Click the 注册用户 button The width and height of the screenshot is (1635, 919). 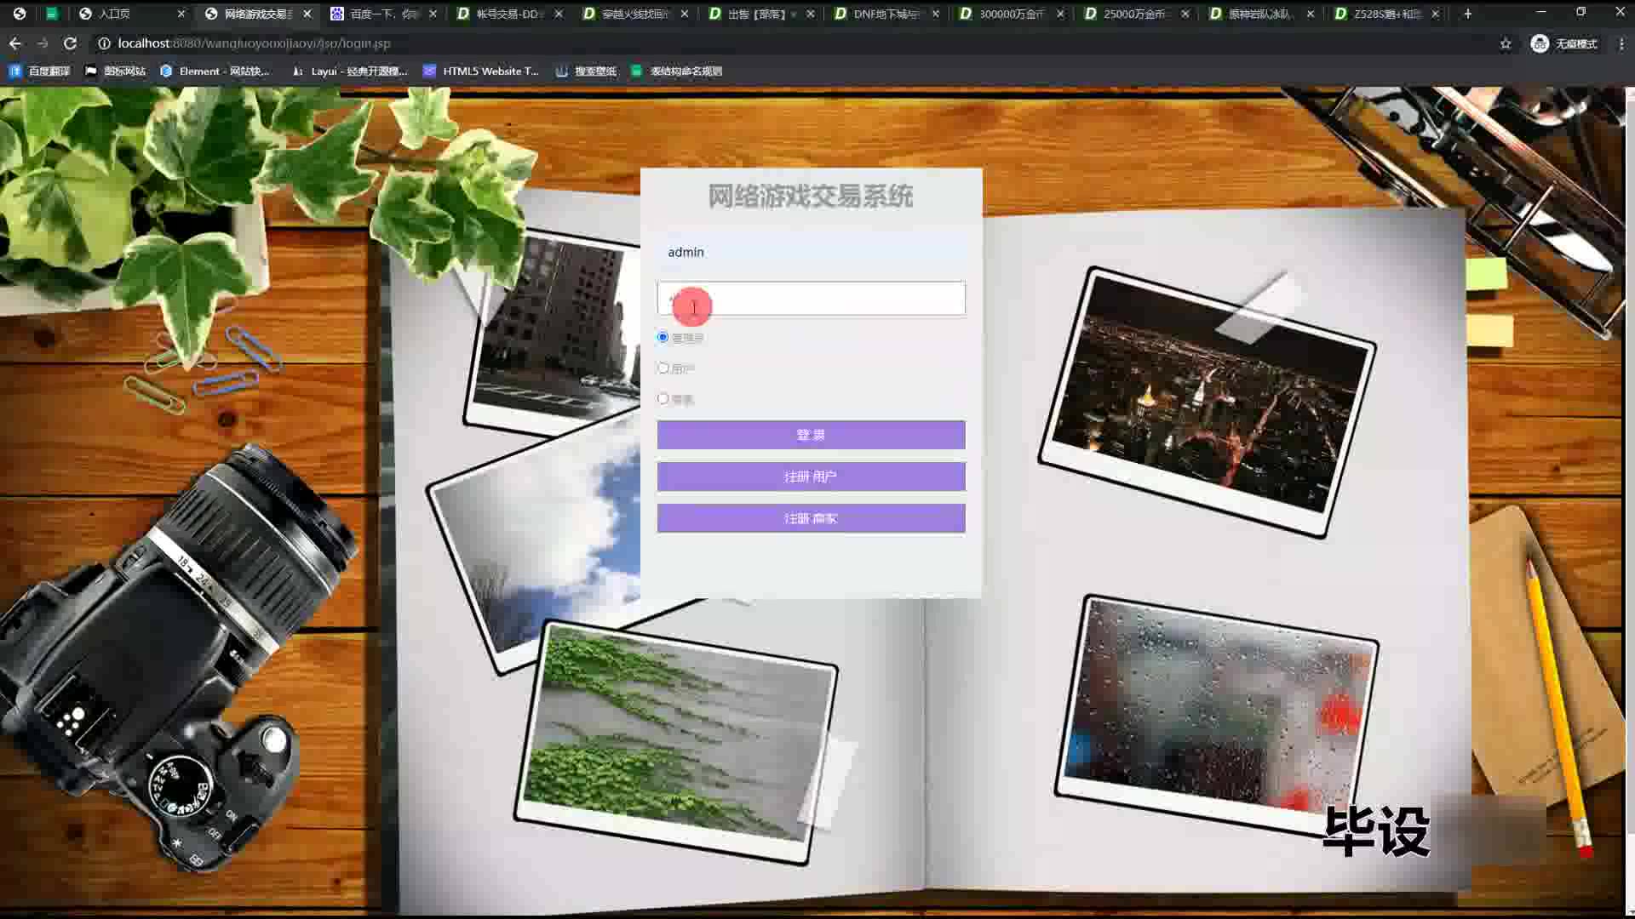[x=811, y=477]
